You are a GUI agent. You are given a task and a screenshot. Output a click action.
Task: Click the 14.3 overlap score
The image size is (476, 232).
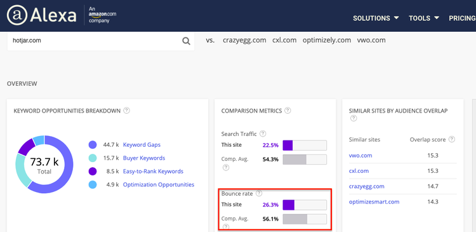433,201
